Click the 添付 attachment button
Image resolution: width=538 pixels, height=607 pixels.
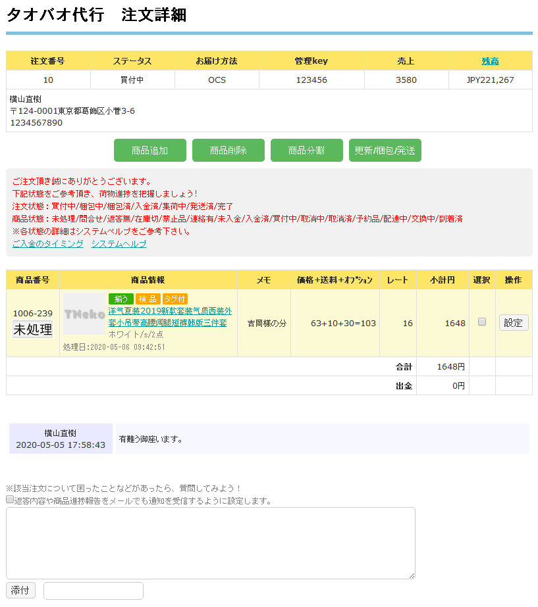point(20,591)
